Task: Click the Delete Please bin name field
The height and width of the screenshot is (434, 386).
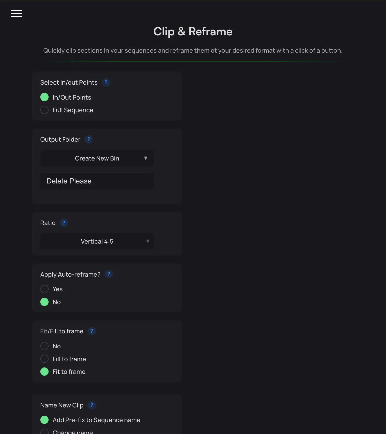Action: 97,181
